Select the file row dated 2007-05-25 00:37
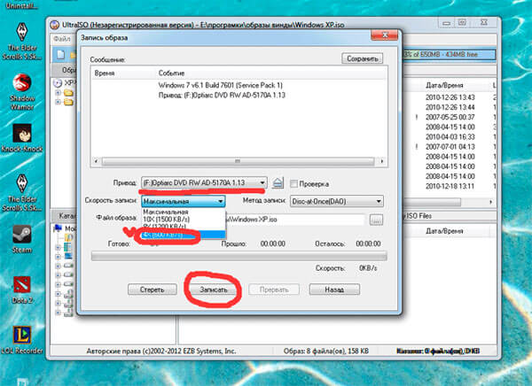This screenshot has width=532, height=386. [x=450, y=117]
